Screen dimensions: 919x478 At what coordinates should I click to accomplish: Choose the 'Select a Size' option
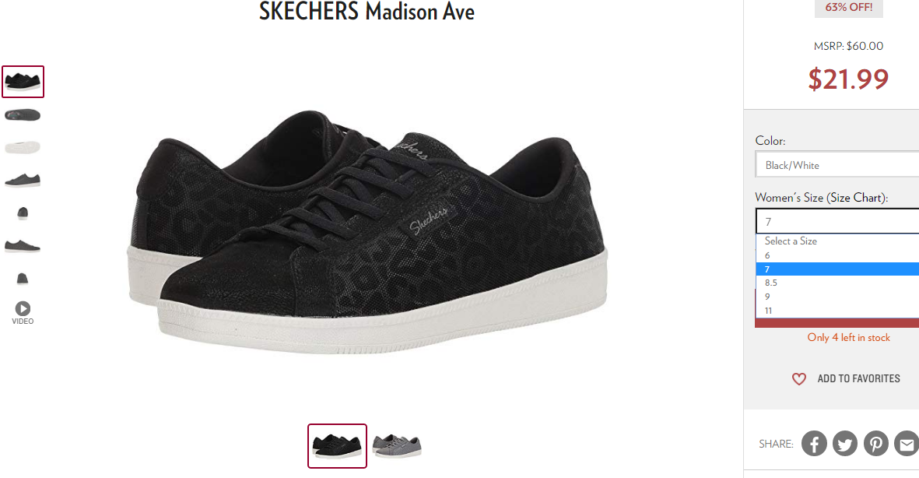[x=837, y=241]
